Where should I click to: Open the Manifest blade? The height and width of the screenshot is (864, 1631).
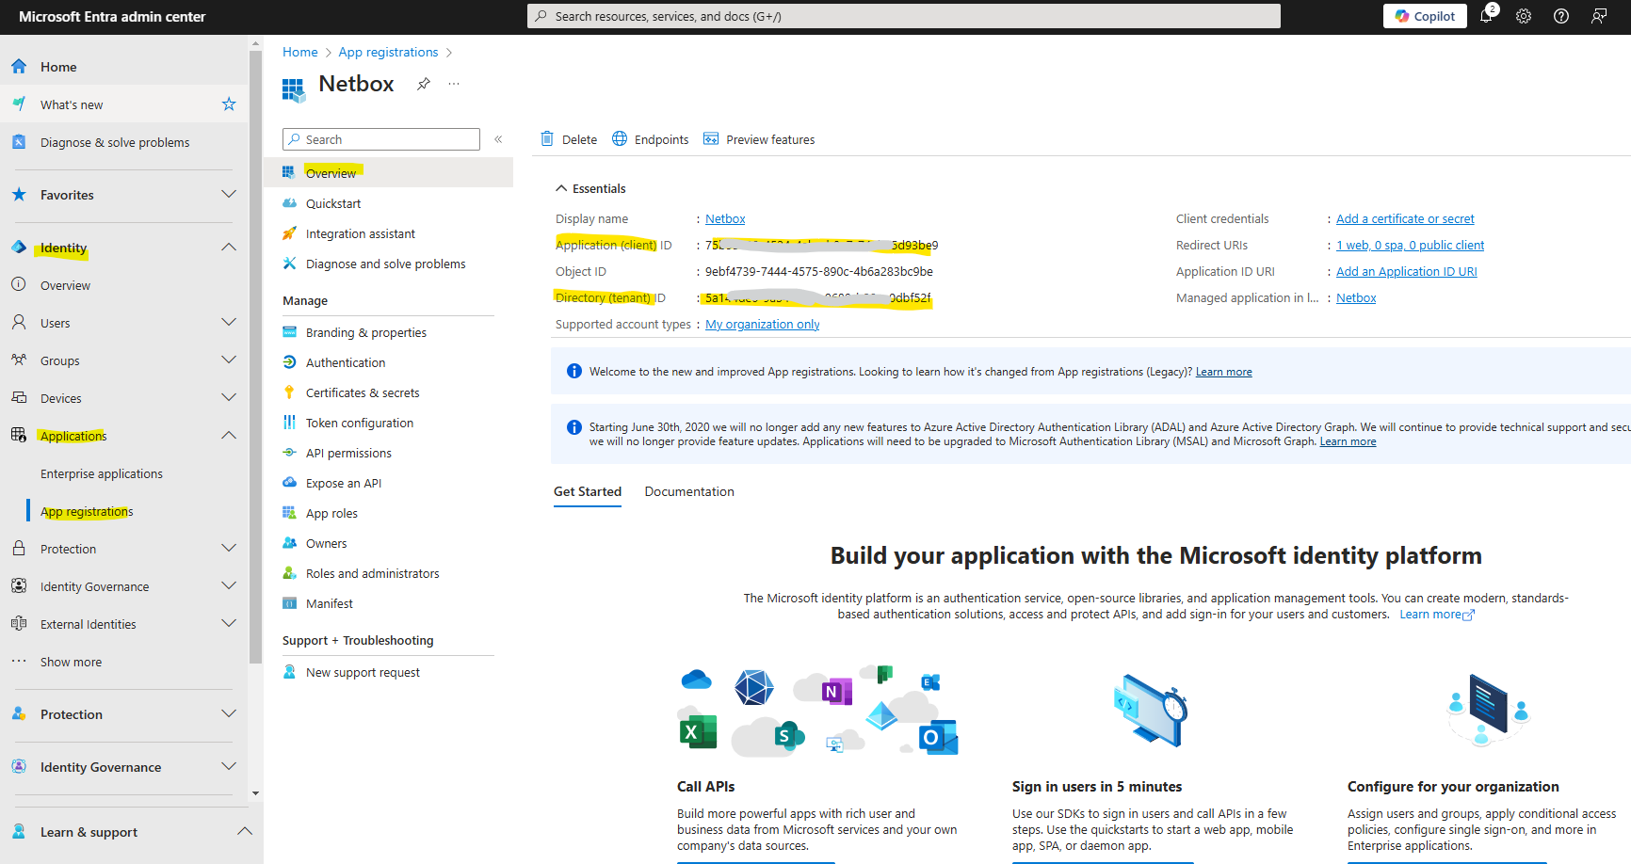coord(329,603)
